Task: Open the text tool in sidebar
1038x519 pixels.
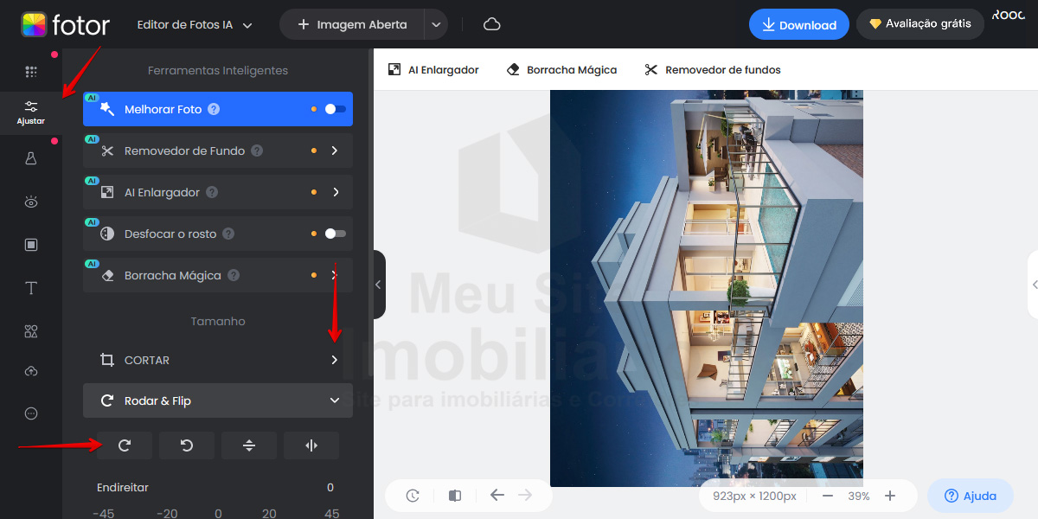Action: point(31,288)
